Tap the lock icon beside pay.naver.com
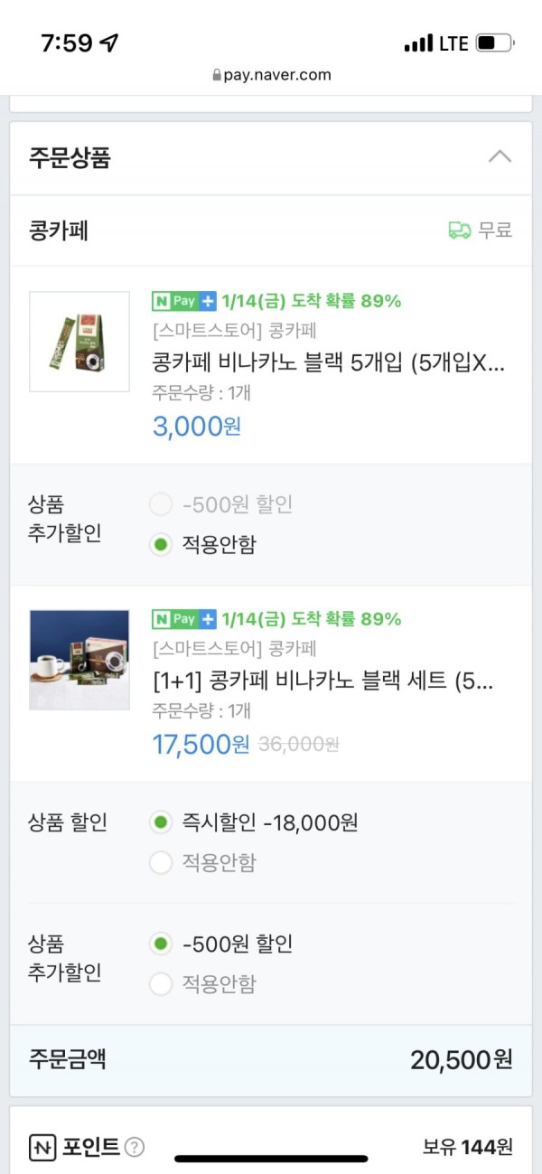 point(216,75)
